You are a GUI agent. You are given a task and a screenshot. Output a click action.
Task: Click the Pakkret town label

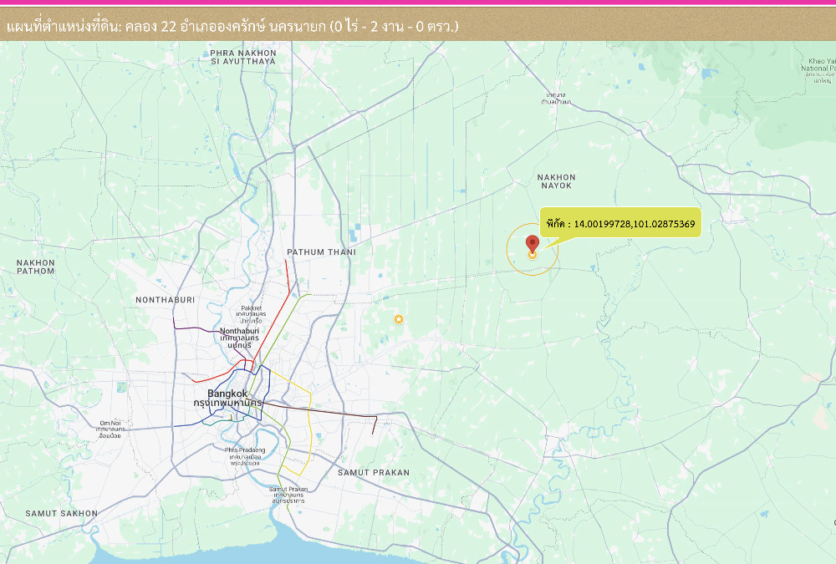pyautogui.click(x=252, y=308)
